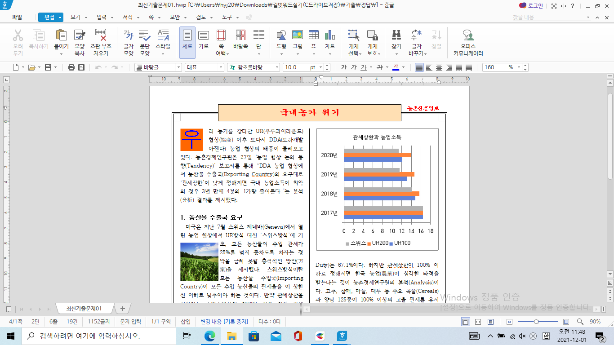614x345 pixels.
Task: Open Microsoft Edge from taskbar
Action: pos(210,336)
